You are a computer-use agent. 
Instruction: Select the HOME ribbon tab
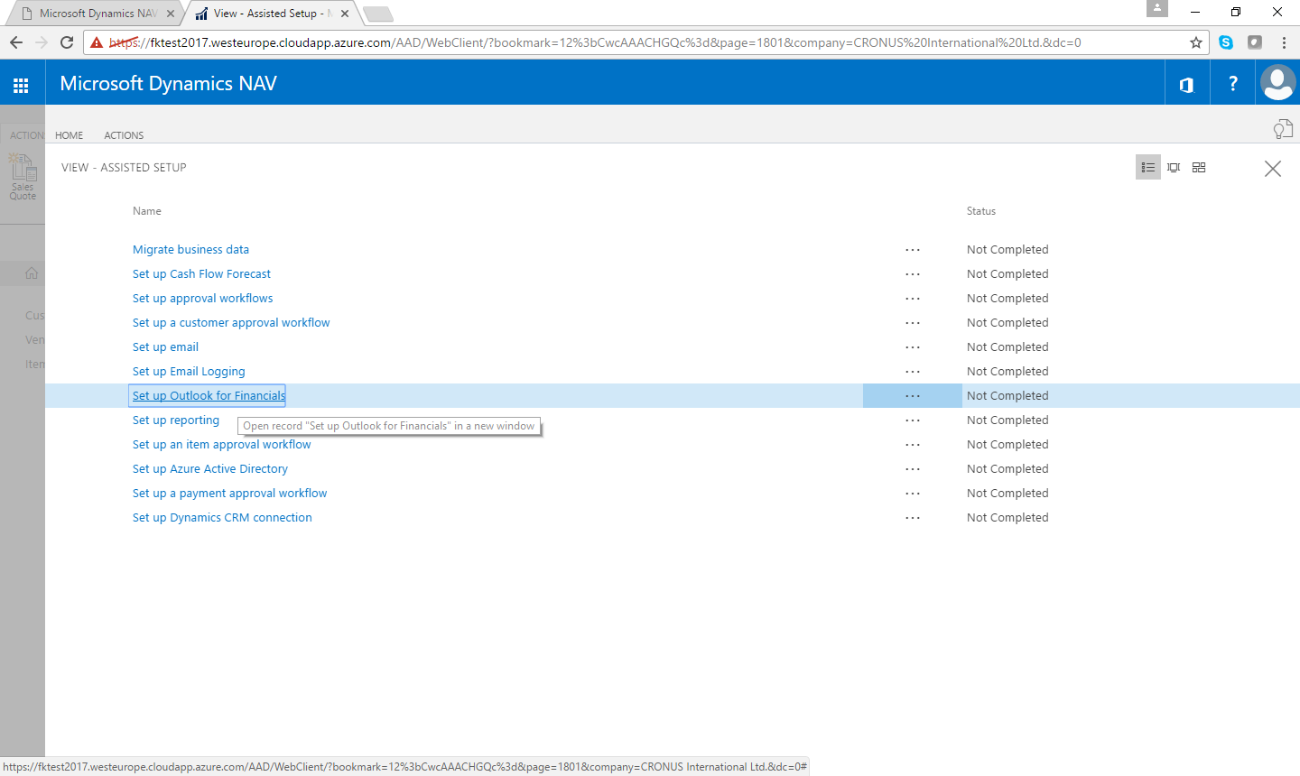(x=69, y=135)
